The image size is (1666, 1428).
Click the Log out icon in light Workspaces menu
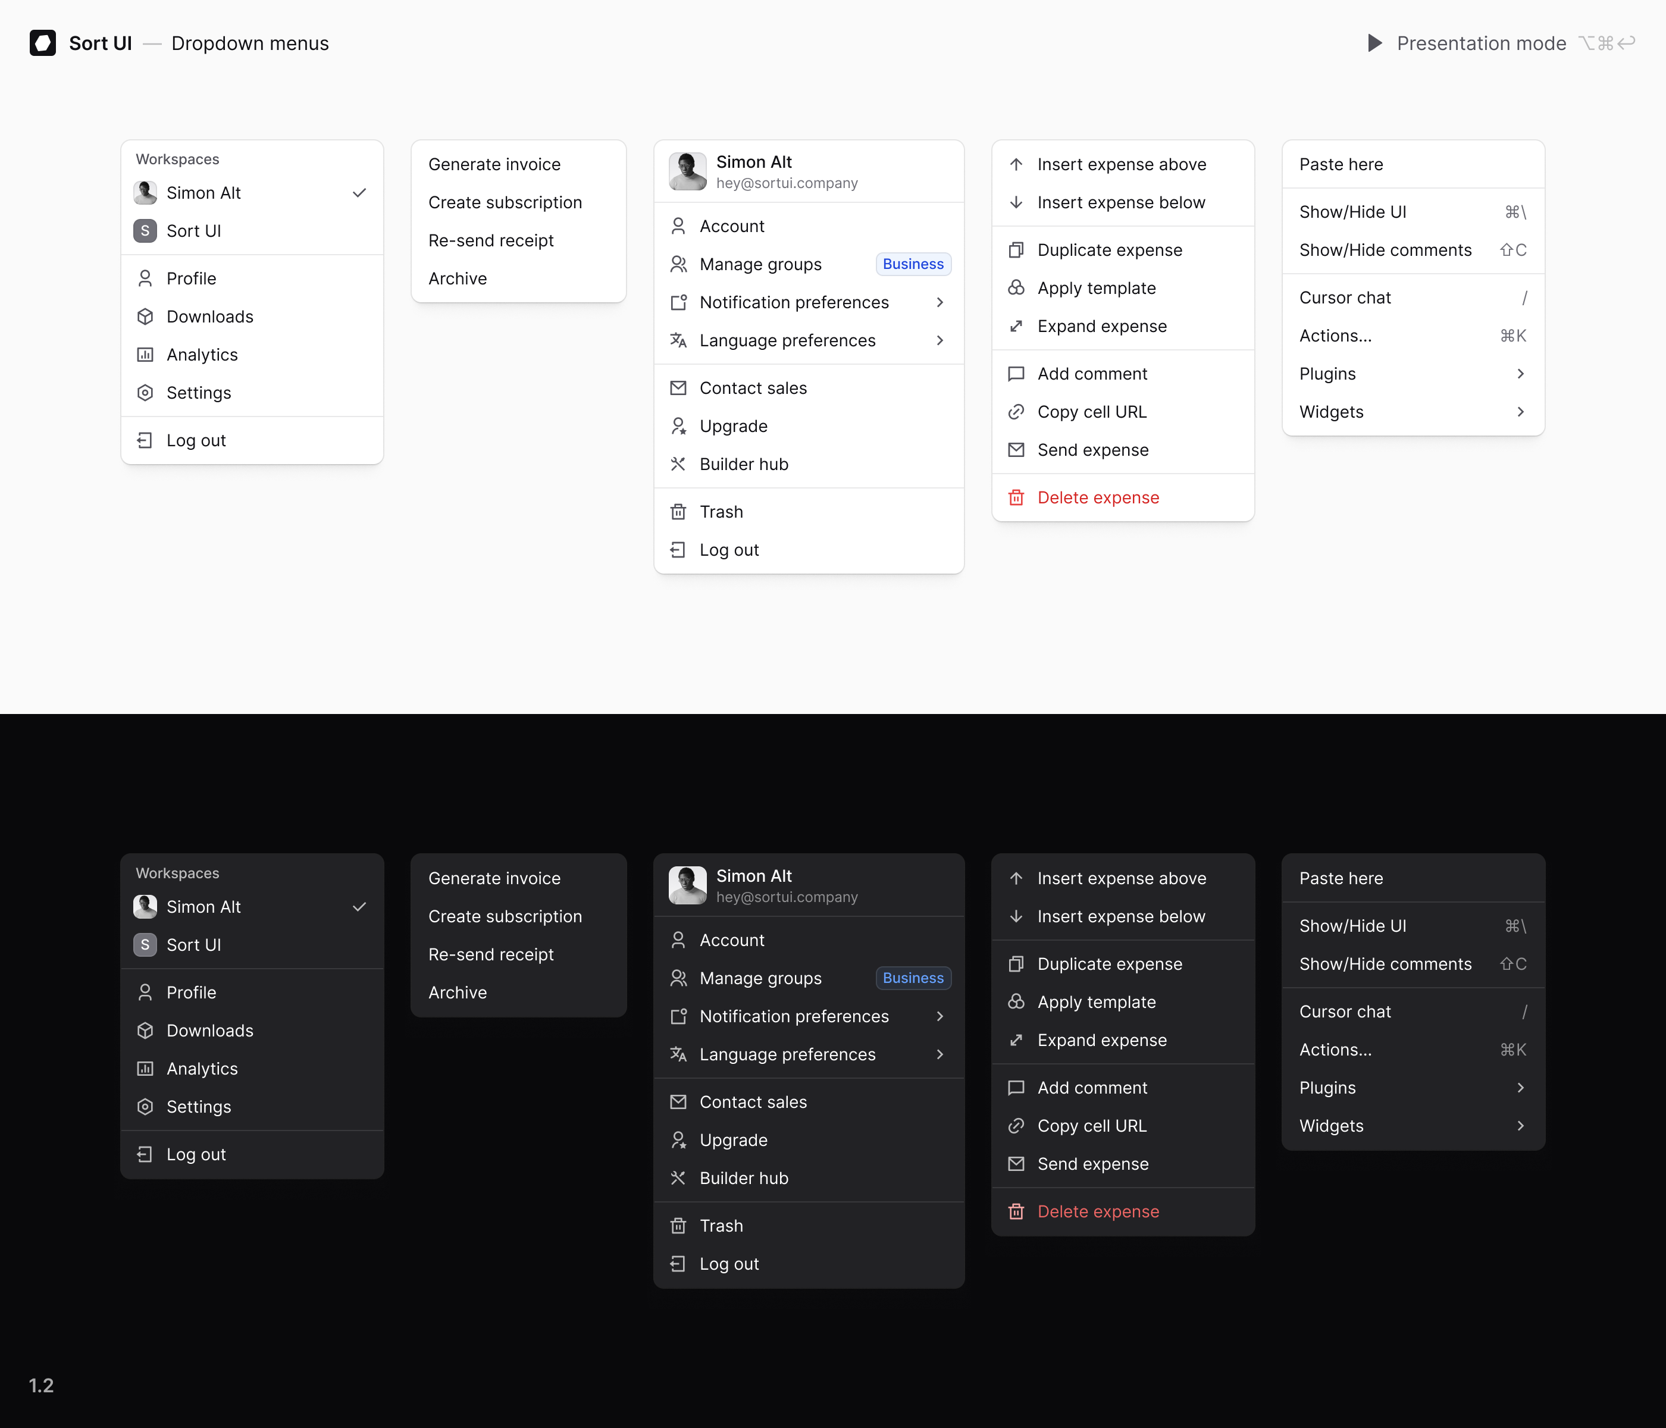[x=145, y=440]
